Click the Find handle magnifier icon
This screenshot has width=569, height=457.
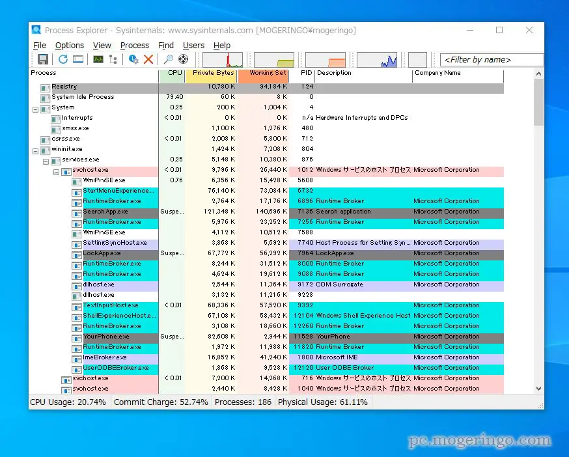click(x=168, y=59)
